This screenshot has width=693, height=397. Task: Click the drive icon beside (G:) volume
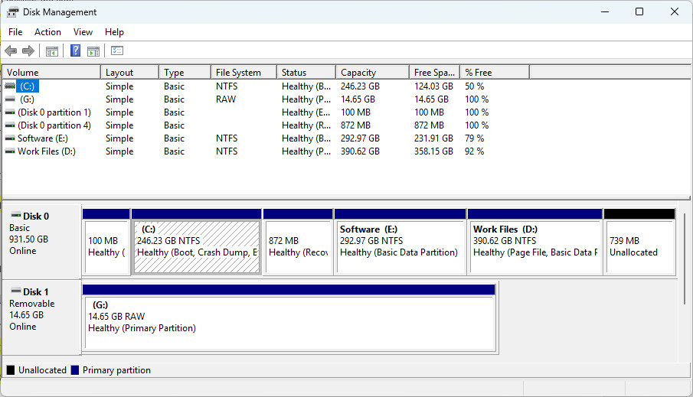pos(10,99)
